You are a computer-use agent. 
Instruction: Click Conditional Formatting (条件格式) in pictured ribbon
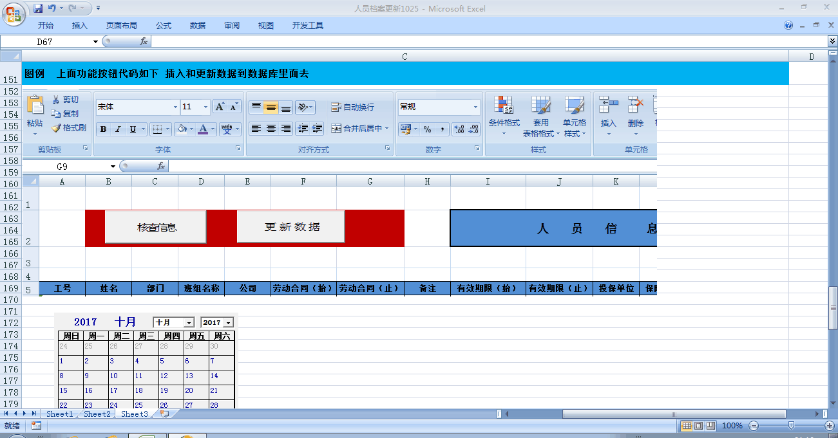[x=504, y=116]
